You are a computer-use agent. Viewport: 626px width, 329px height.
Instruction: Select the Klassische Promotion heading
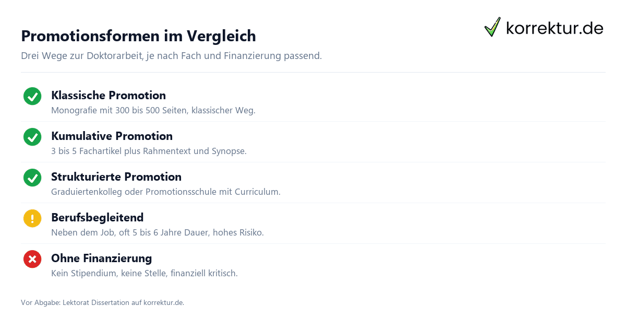[x=109, y=96]
